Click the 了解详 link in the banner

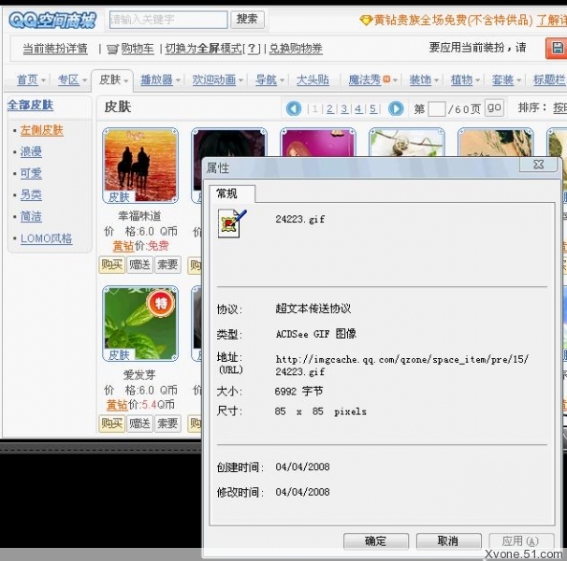click(551, 21)
